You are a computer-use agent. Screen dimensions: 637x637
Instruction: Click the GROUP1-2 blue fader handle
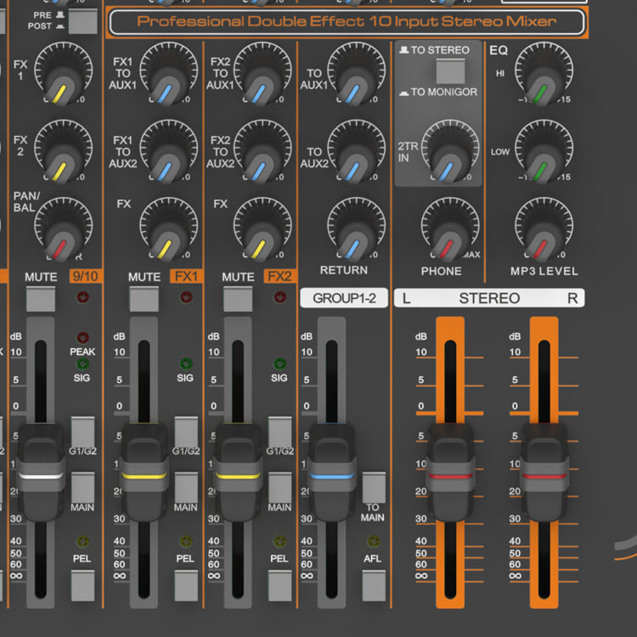point(331,472)
